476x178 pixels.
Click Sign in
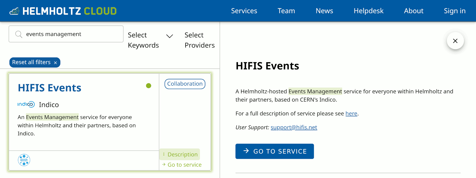[455, 11]
